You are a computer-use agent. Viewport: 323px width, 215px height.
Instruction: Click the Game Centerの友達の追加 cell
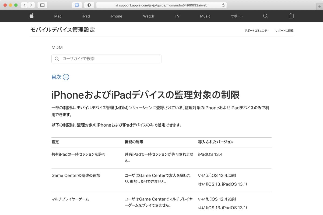tap(76, 175)
